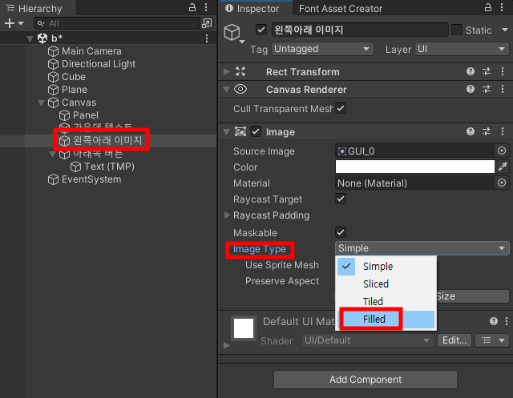Click the Source Image field GUI_0
This screenshot has height=398, width=513.
click(414, 151)
